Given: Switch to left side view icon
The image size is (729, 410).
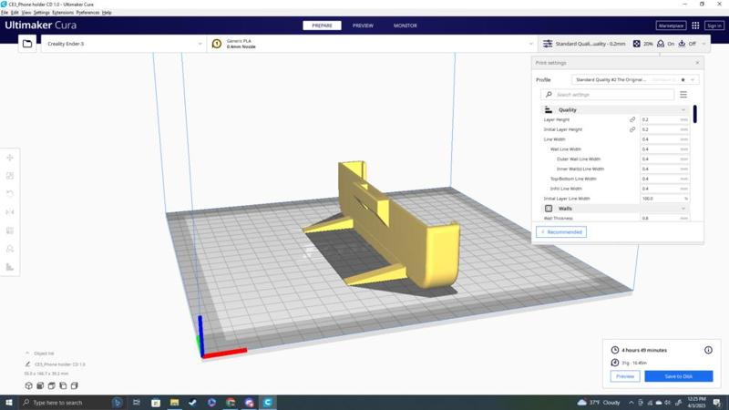Looking at the screenshot, I should tap(63, 385).
